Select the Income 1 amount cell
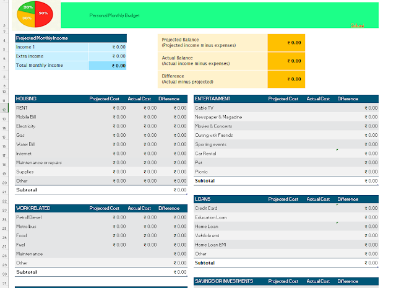The image size is (396, 288). pyautogui.click(x=107, y=47)
